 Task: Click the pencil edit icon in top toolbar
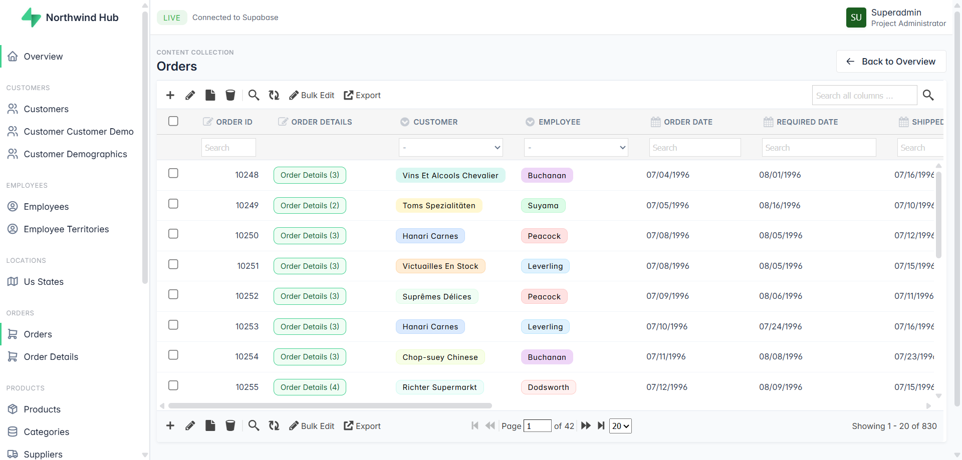click(190, 95)
